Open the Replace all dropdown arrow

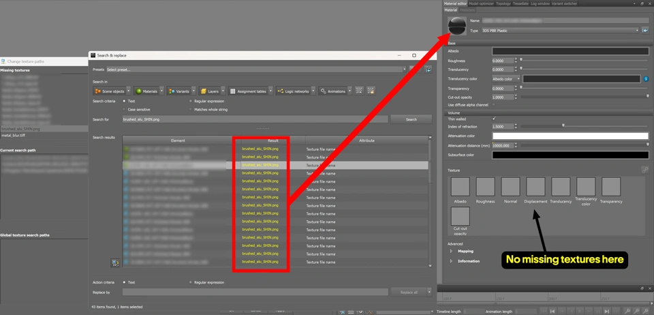click(430, 292)
